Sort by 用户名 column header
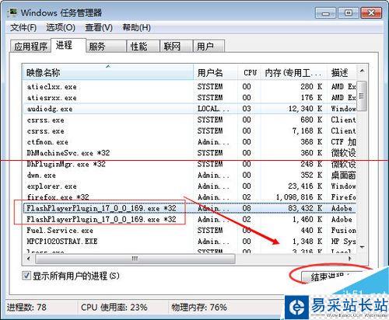Screen dimensions: 389x320 coord(216,72)
